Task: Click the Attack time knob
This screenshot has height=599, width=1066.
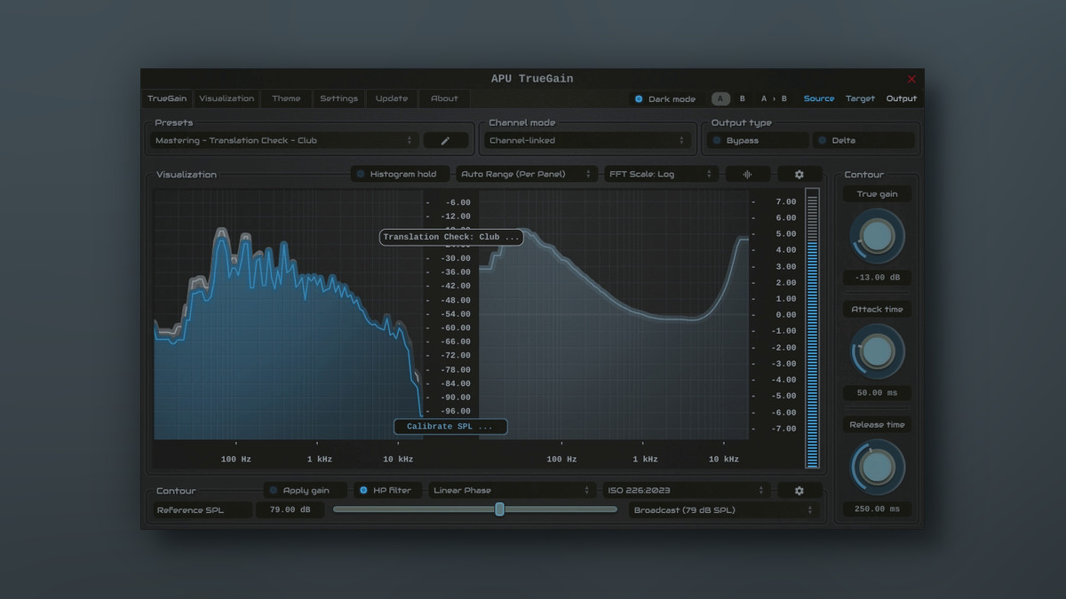Action: click(x=877, y=351)
